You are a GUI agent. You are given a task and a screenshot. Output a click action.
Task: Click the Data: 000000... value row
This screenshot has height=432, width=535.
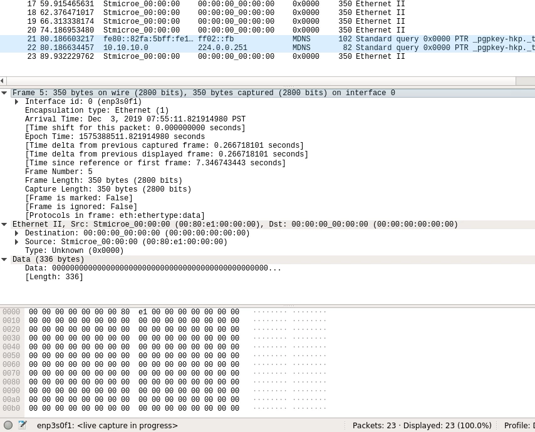(153, 269)
